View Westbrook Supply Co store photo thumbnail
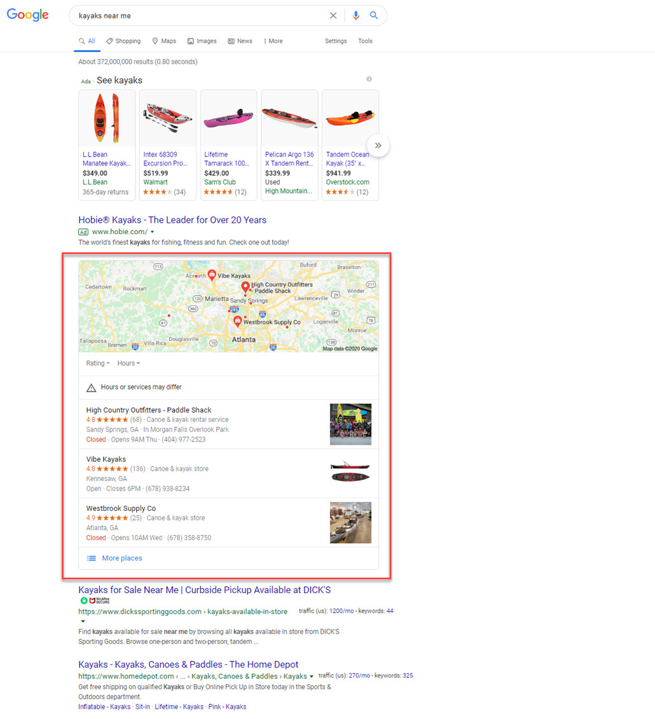 [350, 523]
